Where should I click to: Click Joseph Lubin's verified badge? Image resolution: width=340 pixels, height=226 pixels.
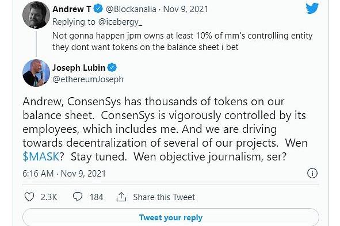coord(112,67)
